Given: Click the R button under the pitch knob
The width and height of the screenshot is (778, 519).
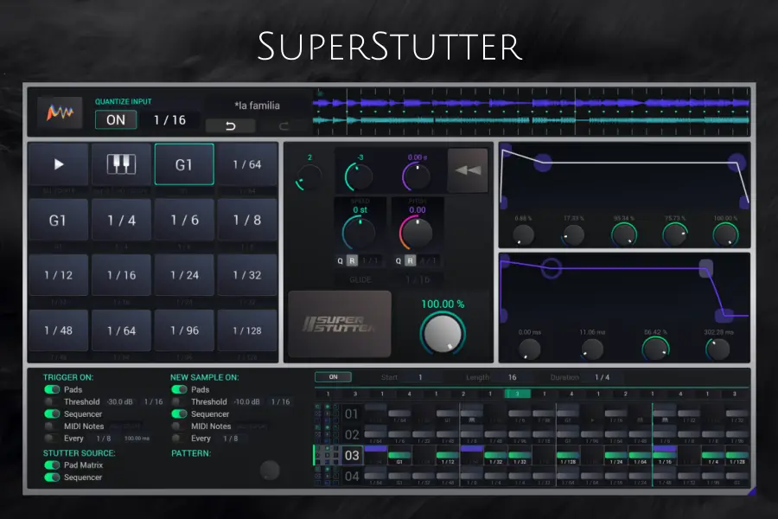Looking at the screenshot, I should 410,260.
